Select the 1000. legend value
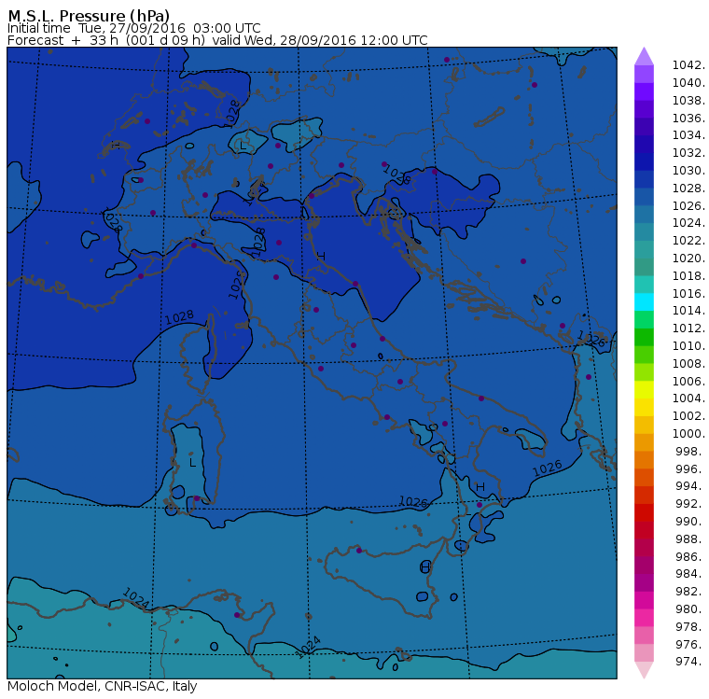The width and height of the screenshot is (709, 699). tap(688, 434)
